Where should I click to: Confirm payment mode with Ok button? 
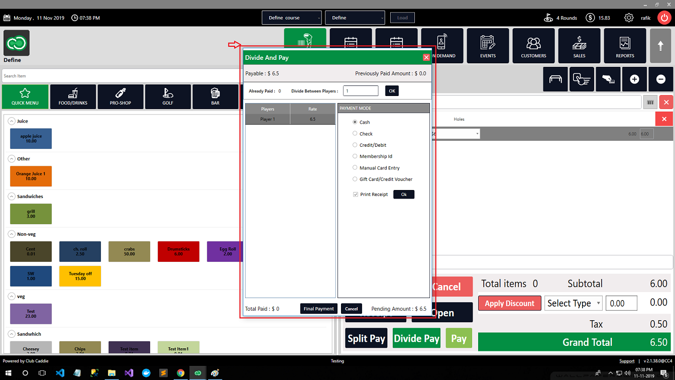click(404, 195)
